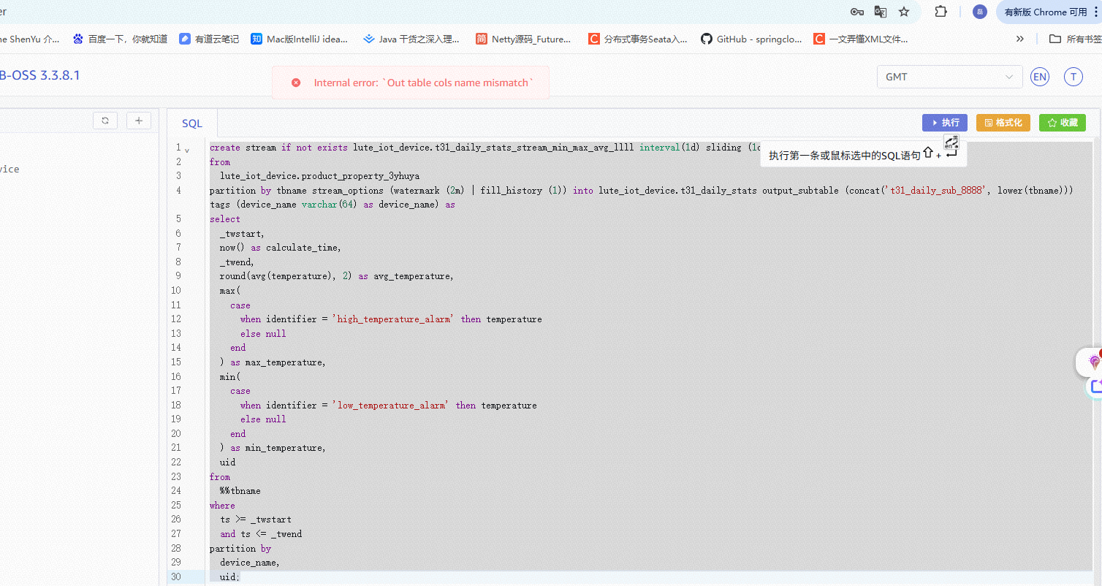Image resolution: width=1102 pixels, height=586 pixels.
Task: Open the saved passwords key icon
Action: click(856, 12)
